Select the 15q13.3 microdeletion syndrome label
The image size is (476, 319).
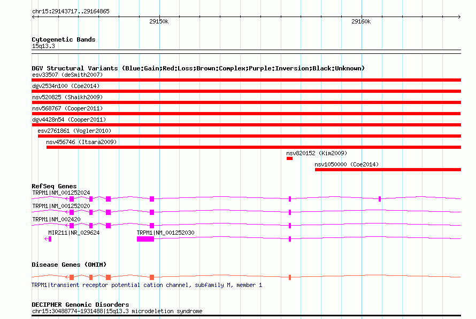117,311
